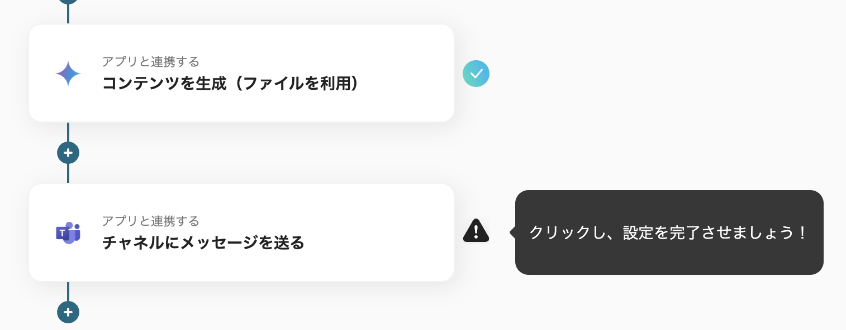846x330 pixels.
Task: Open the コンテンツを生成（ファイルを利用）step card
Action: point(241,73)
